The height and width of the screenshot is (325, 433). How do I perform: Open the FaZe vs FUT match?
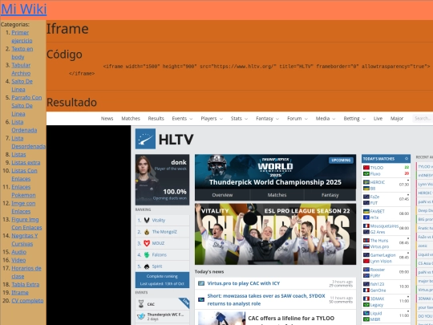tap(386, 200)
